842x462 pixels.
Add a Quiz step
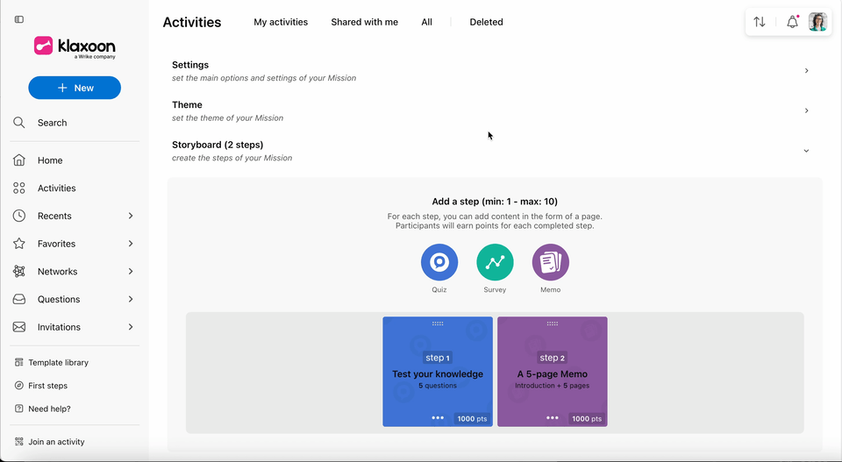click(x=439, y=262)
